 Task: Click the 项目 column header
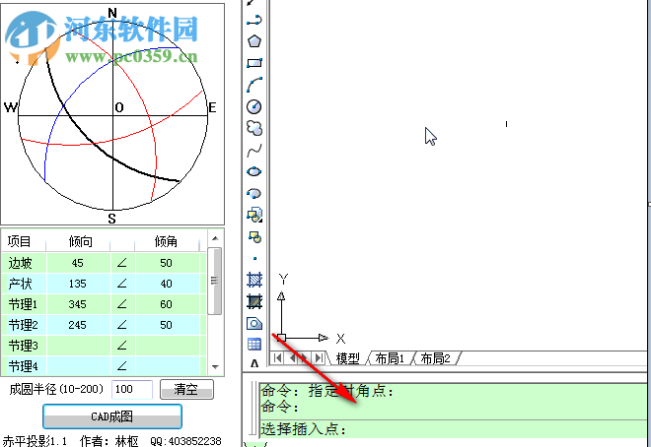click(24, 241)
